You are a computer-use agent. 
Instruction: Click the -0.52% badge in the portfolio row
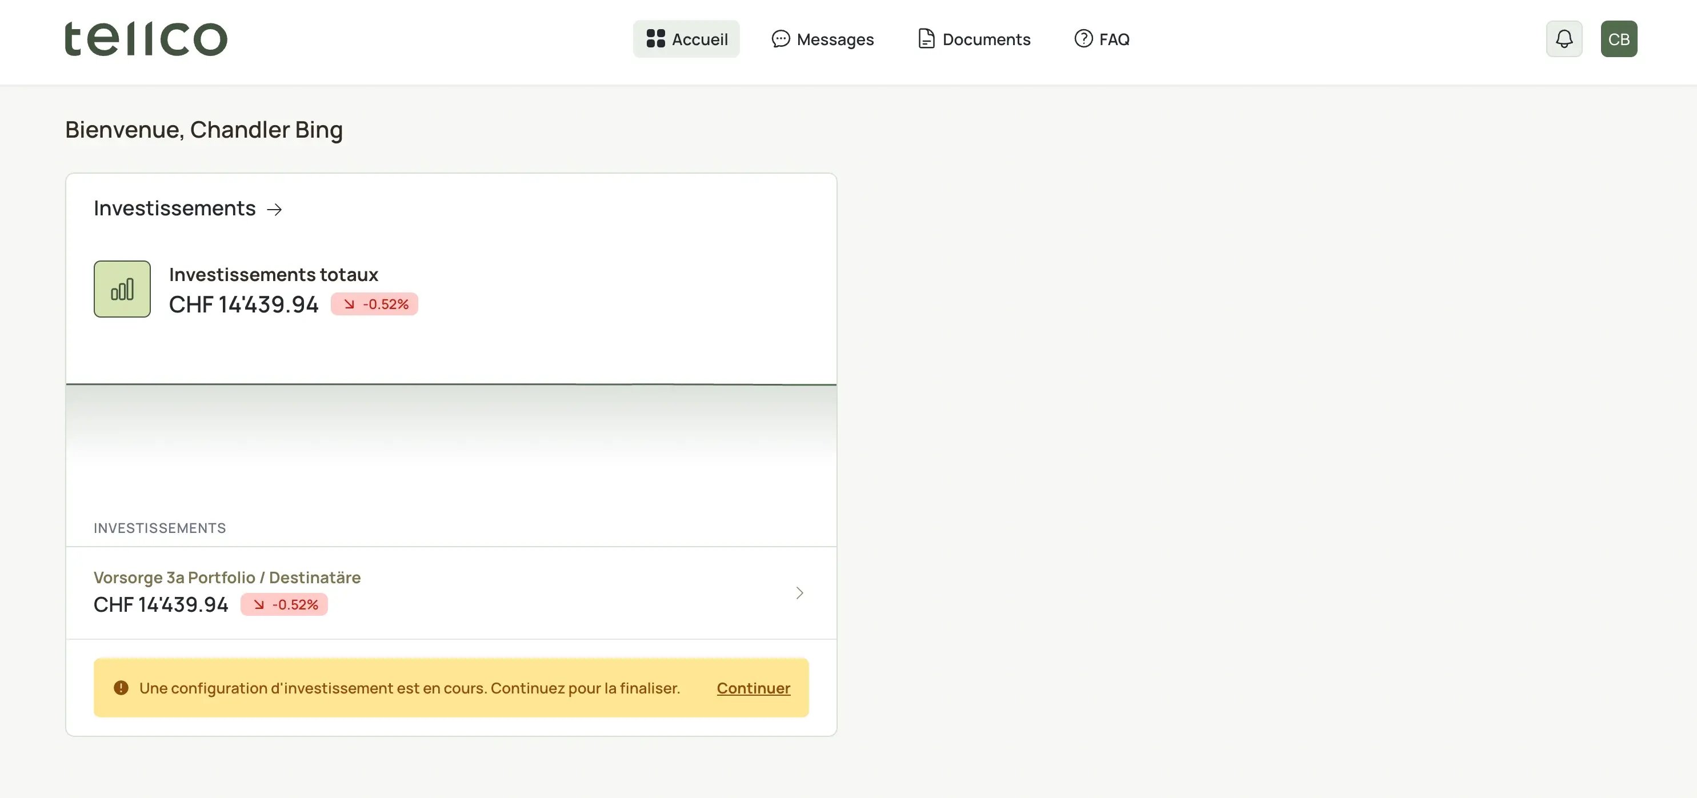pyautogui.click(x=284, y=604)
